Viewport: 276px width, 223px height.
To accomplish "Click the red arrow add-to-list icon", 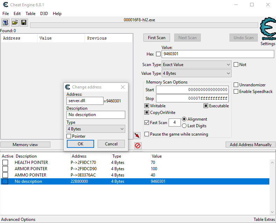I will (x=137, y=136).
